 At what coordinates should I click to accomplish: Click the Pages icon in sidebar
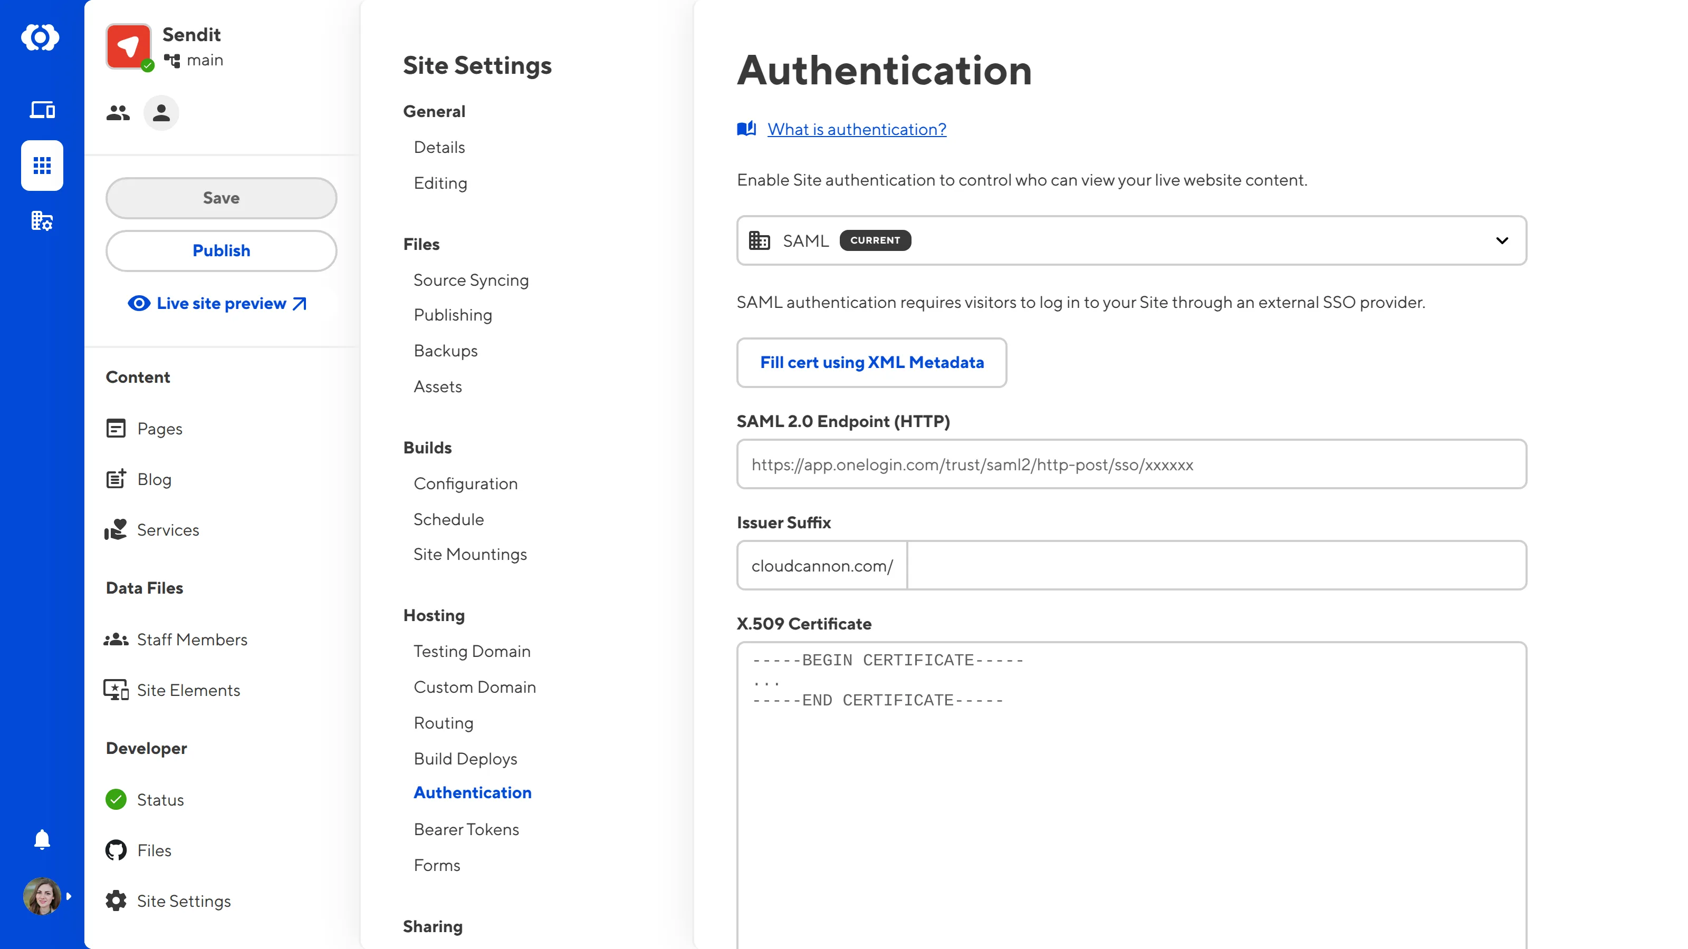[116, 428]
